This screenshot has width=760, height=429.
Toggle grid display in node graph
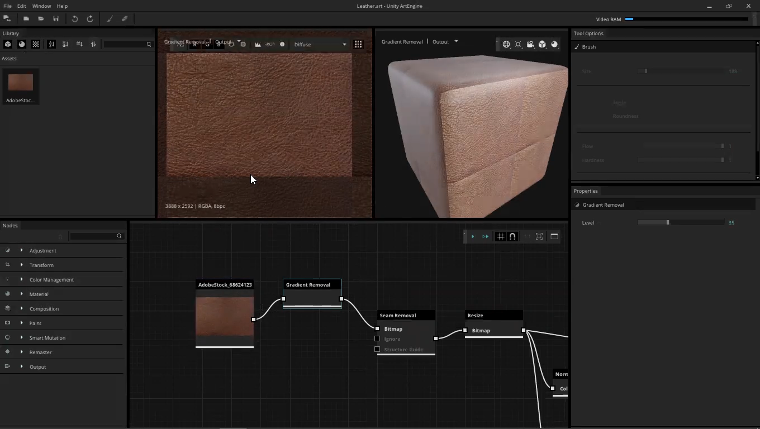[x=501, y=236]
